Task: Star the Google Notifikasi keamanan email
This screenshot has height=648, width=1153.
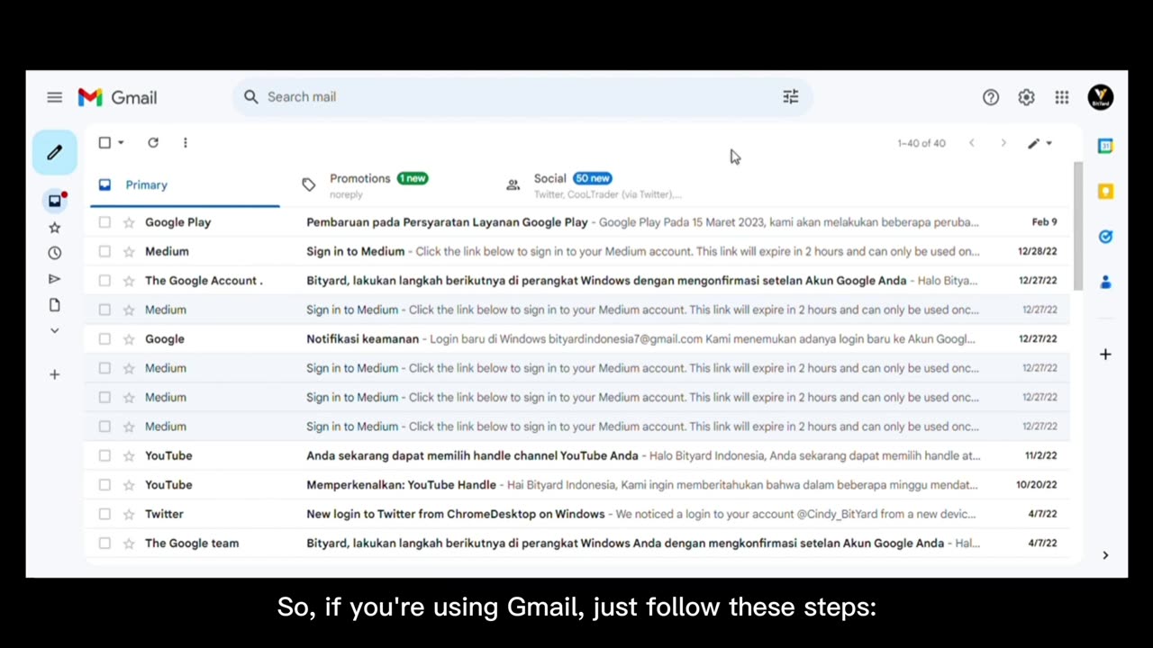Action: click(x=129, y=339)
